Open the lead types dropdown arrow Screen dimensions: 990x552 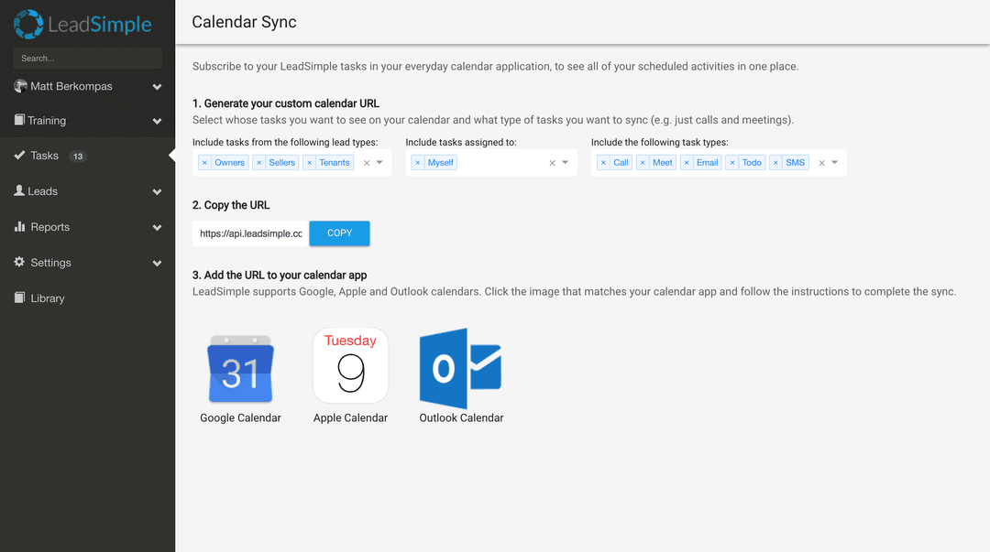click(380, 163)
